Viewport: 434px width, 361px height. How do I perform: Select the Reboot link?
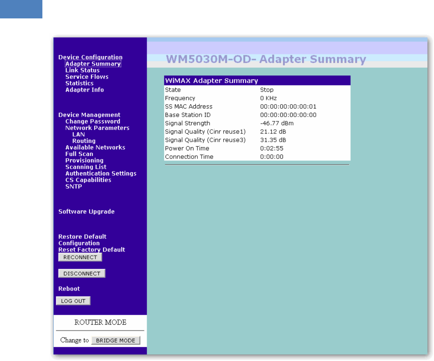pos(69,289)
